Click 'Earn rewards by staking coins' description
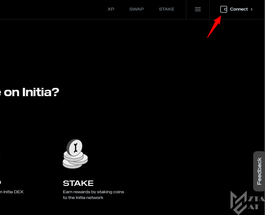The width and height of the screenshot is (265, 215). 93,195
